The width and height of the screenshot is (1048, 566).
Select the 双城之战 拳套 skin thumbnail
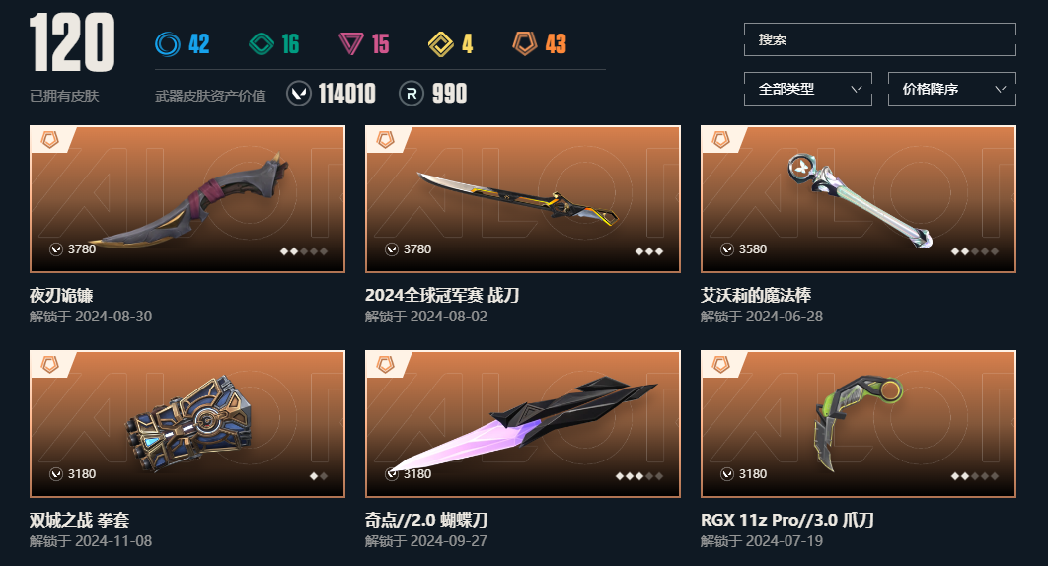(187, 424)
